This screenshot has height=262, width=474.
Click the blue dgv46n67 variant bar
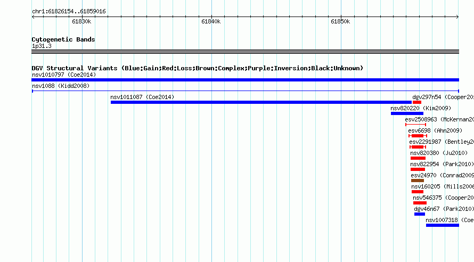[420, 214]
